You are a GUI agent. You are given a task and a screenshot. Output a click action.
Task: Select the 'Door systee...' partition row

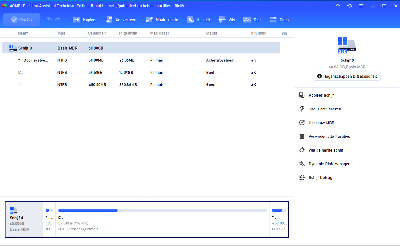(141, 60)
